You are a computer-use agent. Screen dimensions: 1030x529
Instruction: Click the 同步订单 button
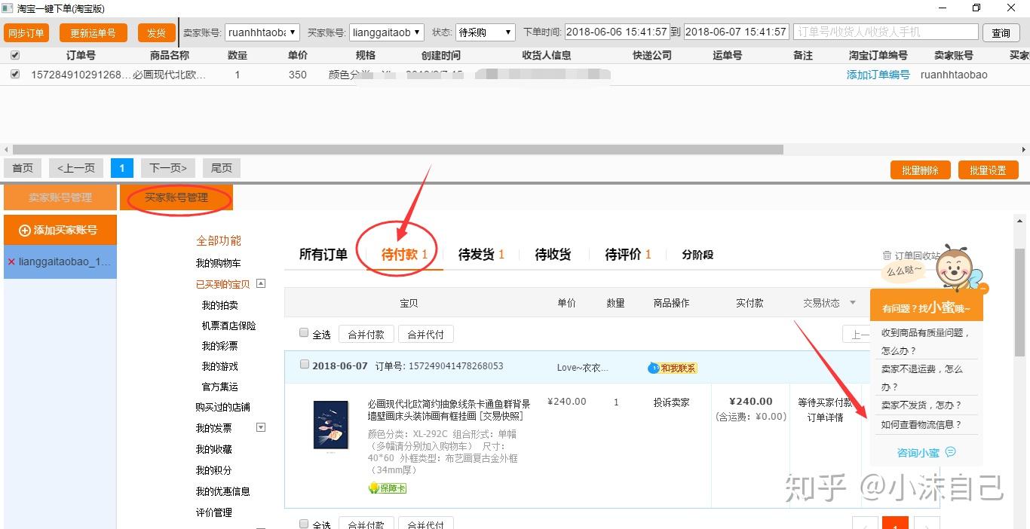point(26,33)
